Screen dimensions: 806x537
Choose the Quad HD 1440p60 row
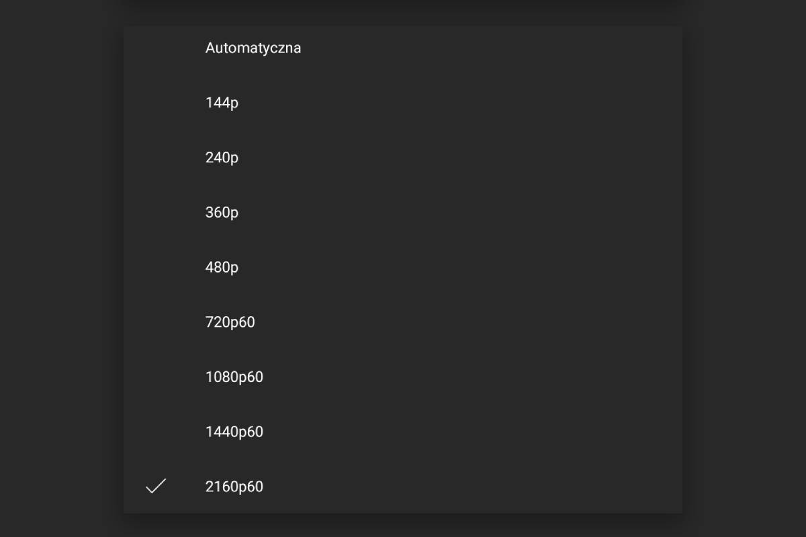[403, 432]
